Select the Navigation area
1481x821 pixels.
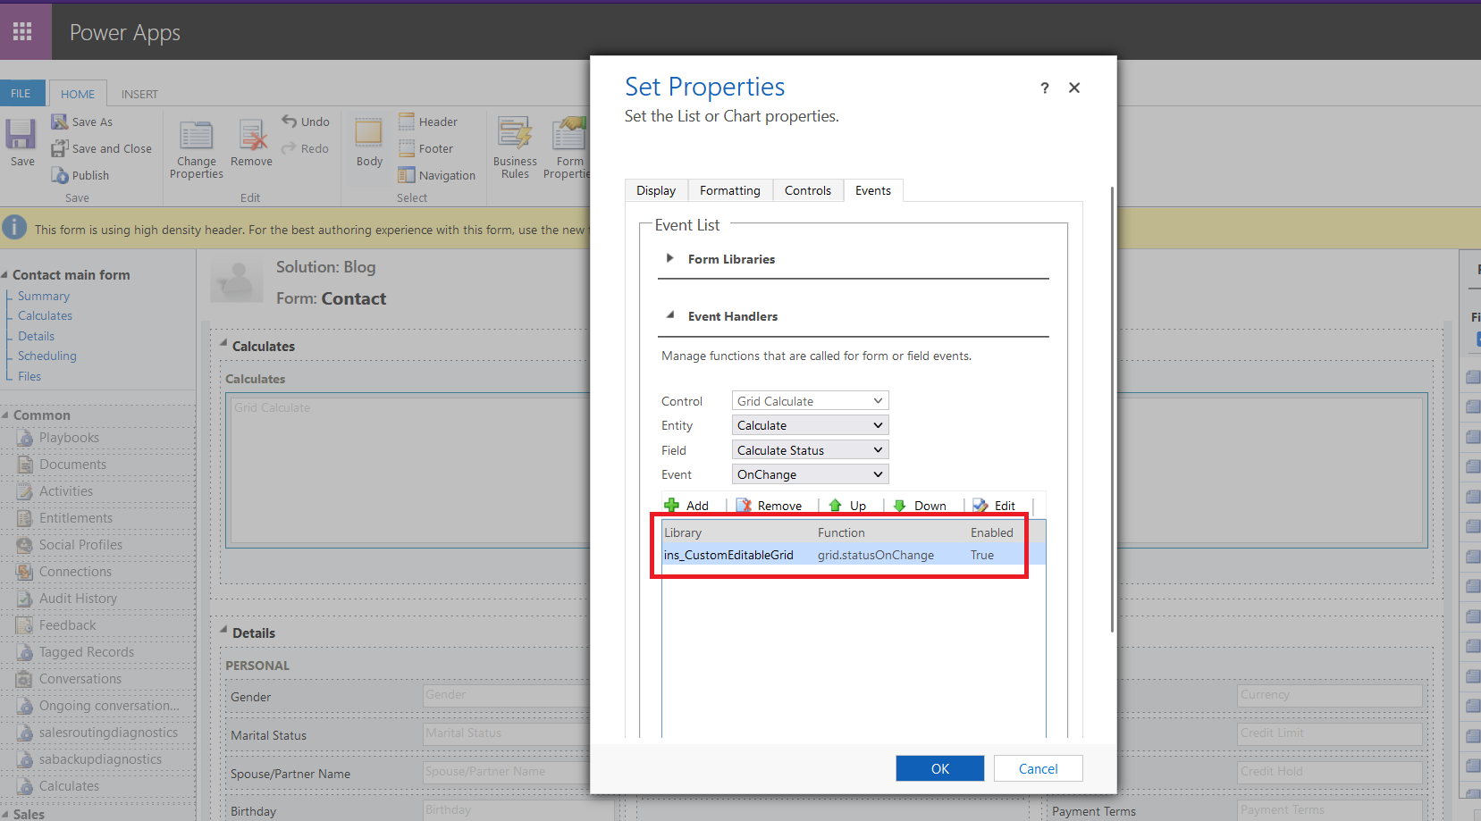pos(437,175)
